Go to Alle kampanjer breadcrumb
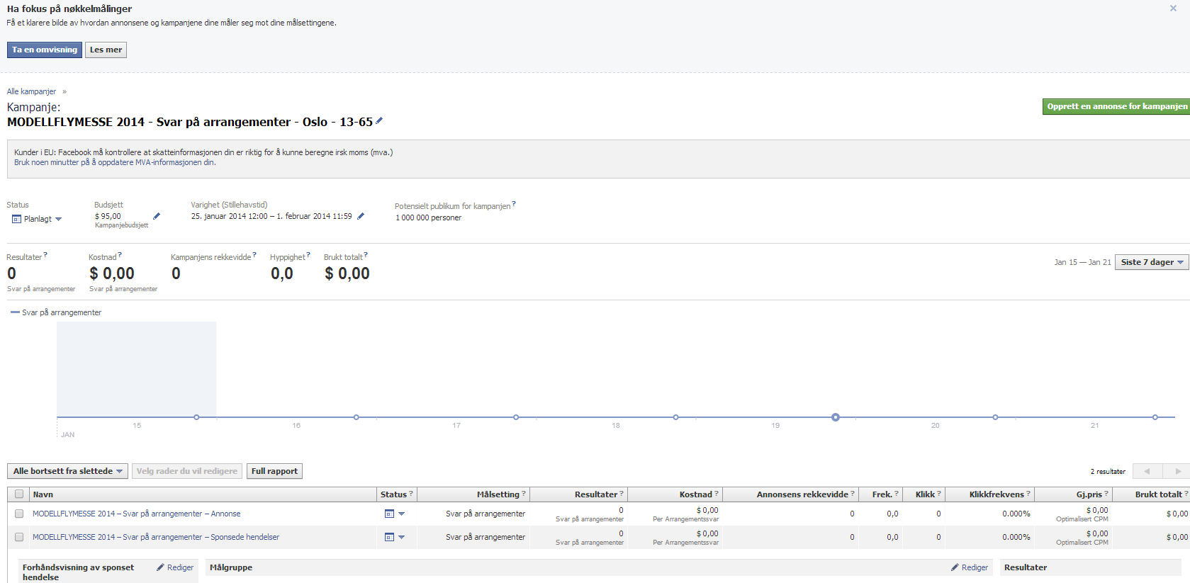1190x583 pixels. [x=31, y=91]
